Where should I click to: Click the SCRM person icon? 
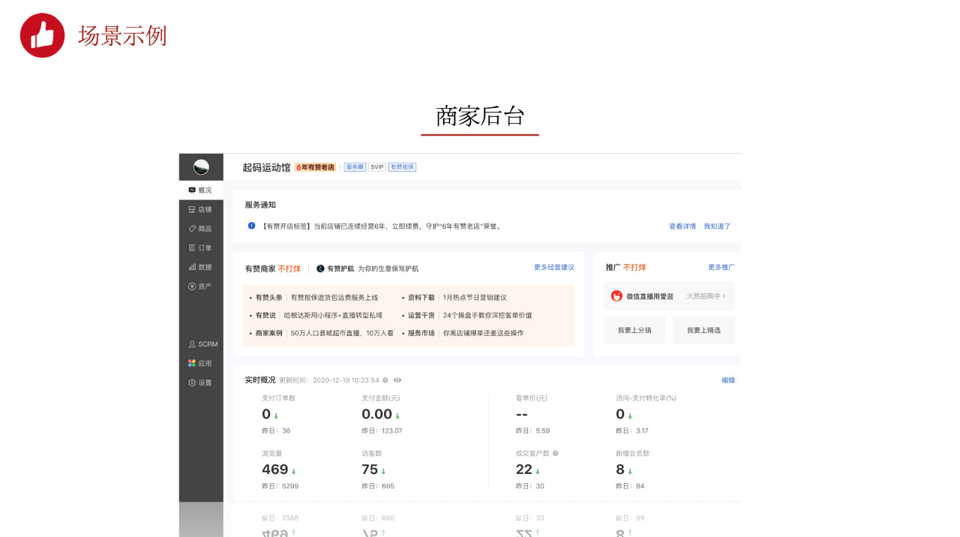coord(192,344)
